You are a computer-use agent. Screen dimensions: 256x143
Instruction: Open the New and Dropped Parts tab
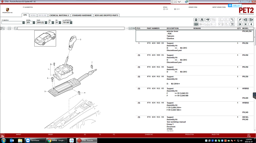[x=107, y=15]
